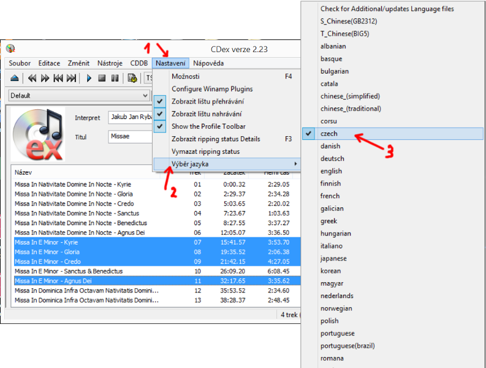Open the Soubor menu
Image resolution: width=486 pixels, height=368 pixels.
pos(20,63)
